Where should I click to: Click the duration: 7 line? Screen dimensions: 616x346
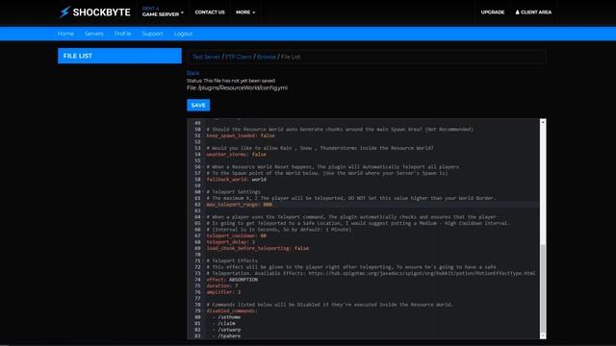(x=222, y=286)
